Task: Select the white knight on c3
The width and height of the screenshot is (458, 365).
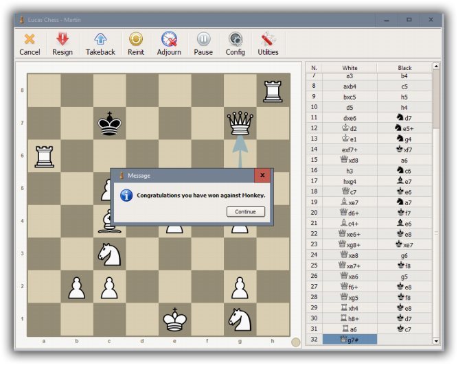Action: tap(110, 254)
